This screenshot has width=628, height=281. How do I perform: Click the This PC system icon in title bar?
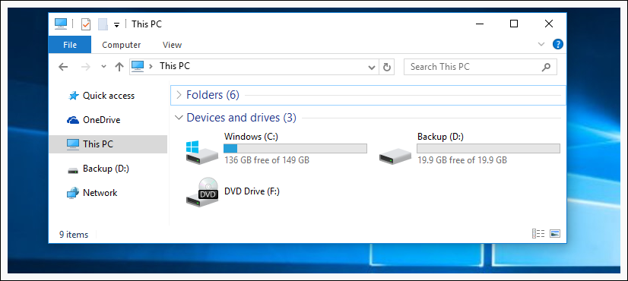pos(61,24)
